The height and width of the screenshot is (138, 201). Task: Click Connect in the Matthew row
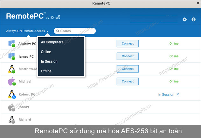[128, 69]
